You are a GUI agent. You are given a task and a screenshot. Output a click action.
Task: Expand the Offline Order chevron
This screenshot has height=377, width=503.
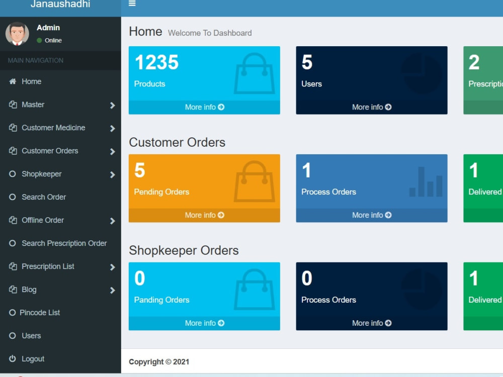(x=112, y=221)
